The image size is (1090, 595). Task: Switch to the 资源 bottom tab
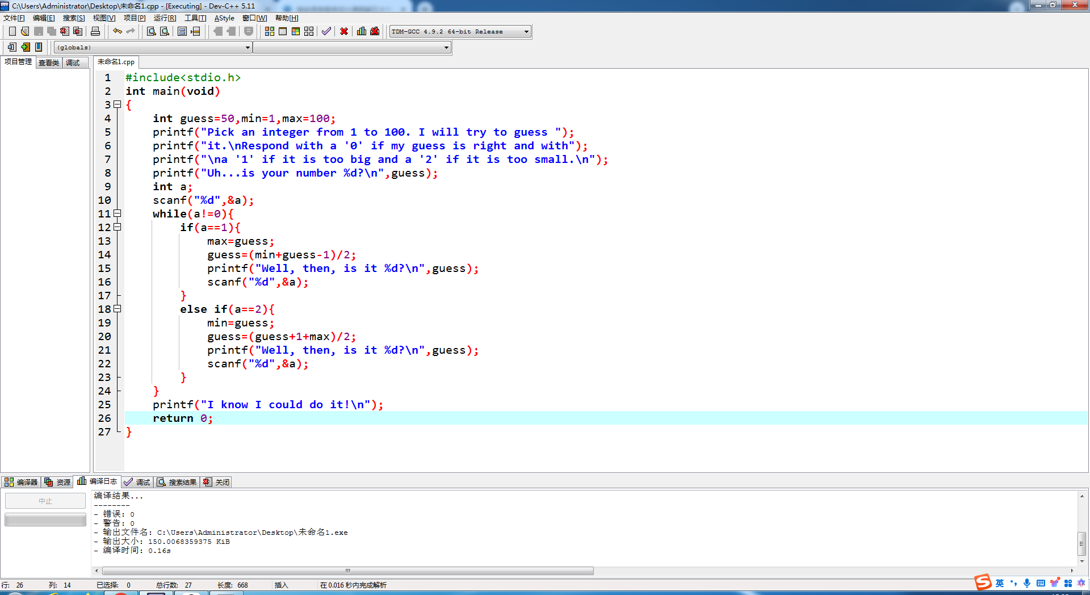pos(57,482)
